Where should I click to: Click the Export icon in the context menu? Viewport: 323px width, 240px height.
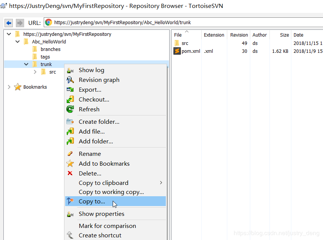click(x=70, y=90)
